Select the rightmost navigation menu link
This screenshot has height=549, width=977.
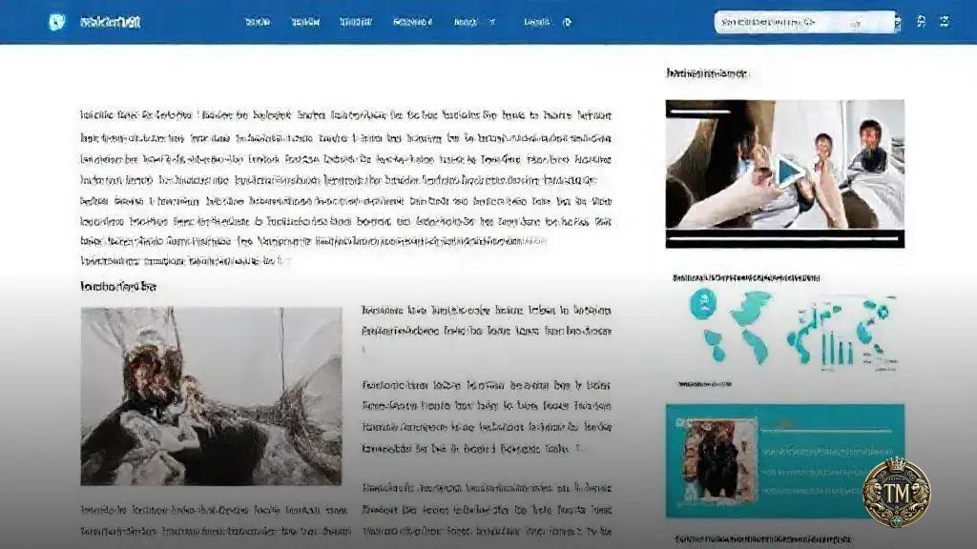pyautogui.click(x=538, y=21)
